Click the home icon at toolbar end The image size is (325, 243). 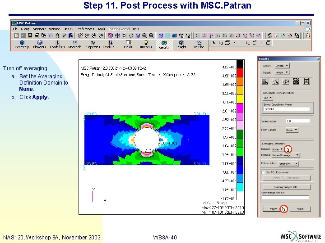pos(308,36)
